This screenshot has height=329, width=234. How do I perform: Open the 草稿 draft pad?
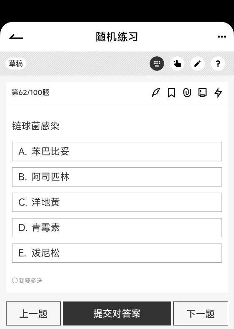point(16,63)
